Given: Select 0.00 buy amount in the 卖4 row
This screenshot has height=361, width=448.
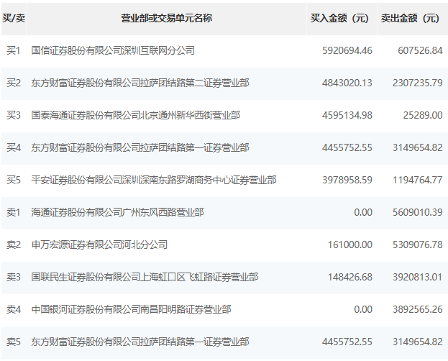Looking at the screenshot, I should [x=363, y=309].
